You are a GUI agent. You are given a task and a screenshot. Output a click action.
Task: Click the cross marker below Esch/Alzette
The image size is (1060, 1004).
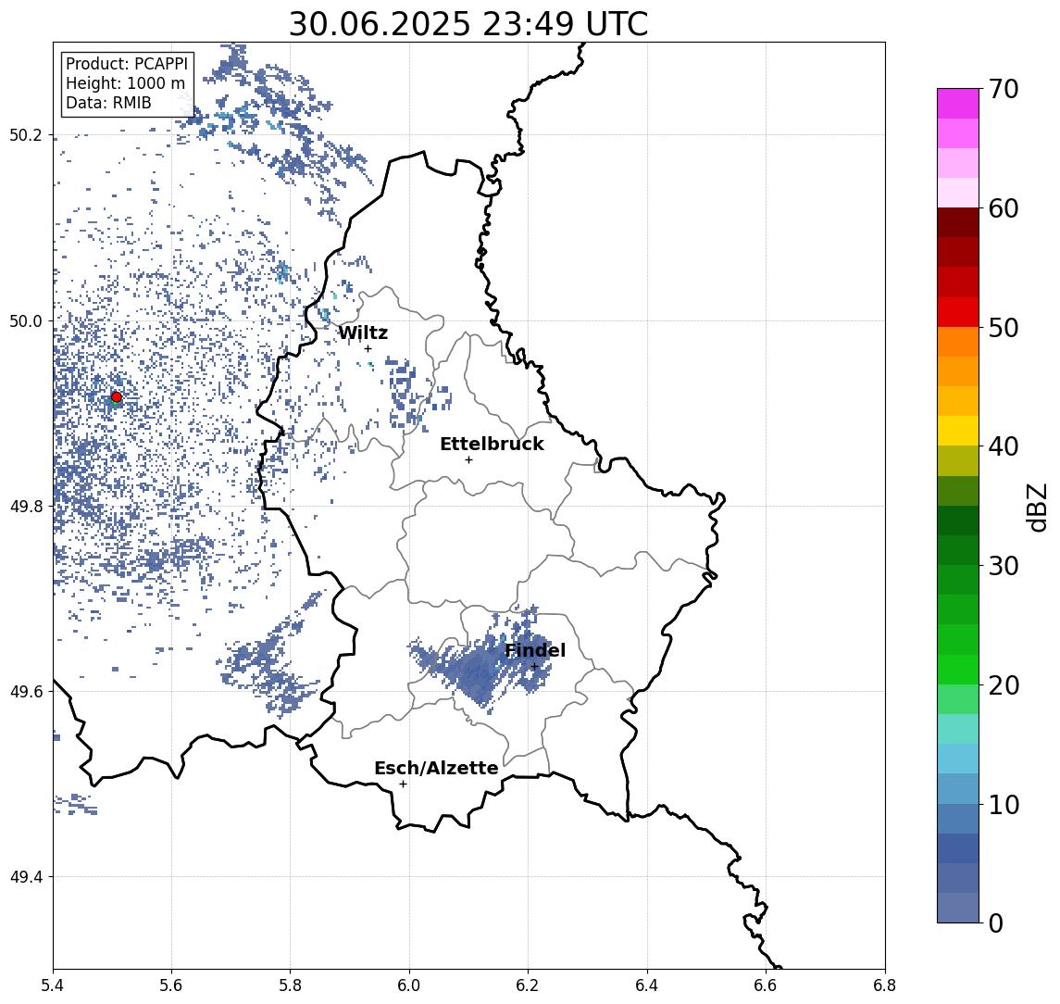403,784
